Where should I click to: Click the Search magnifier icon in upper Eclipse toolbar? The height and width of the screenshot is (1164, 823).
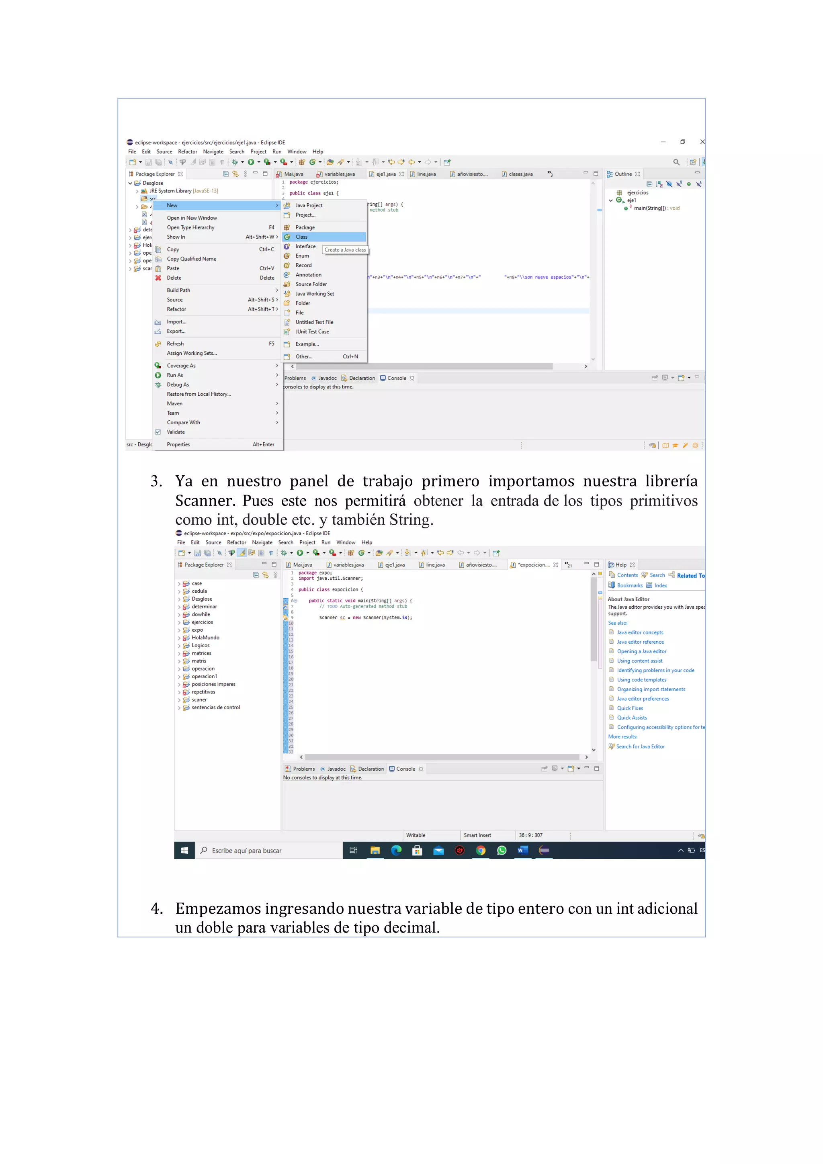coord(676,162)
